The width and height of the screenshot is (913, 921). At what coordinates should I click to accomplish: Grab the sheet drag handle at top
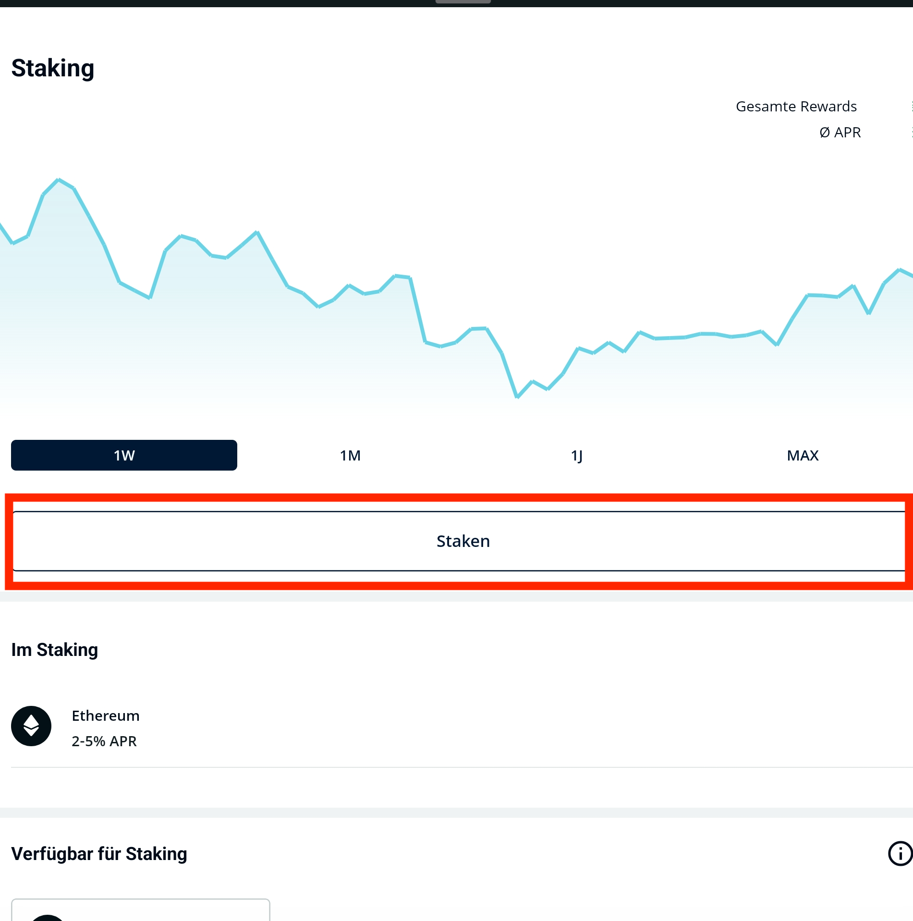(x=463, y=2)
